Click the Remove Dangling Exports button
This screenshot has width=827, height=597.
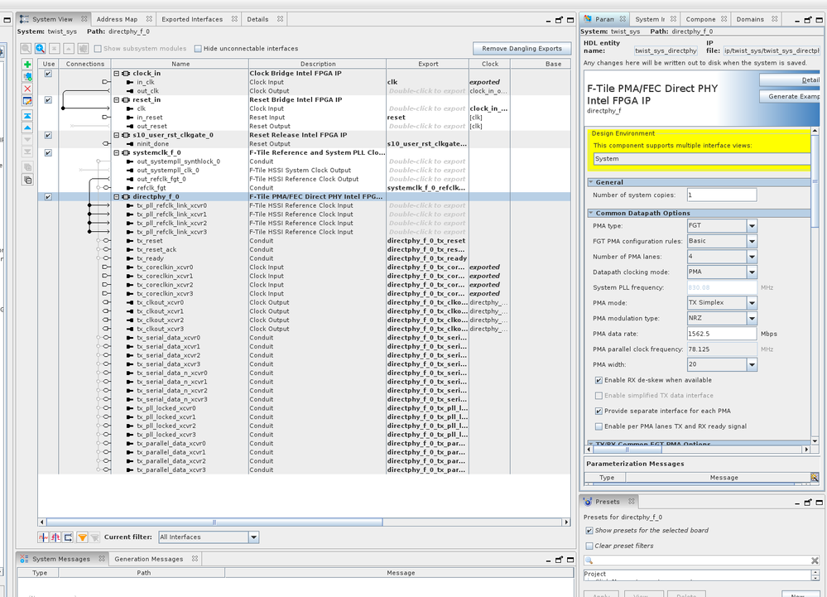(x=522, y=49)
